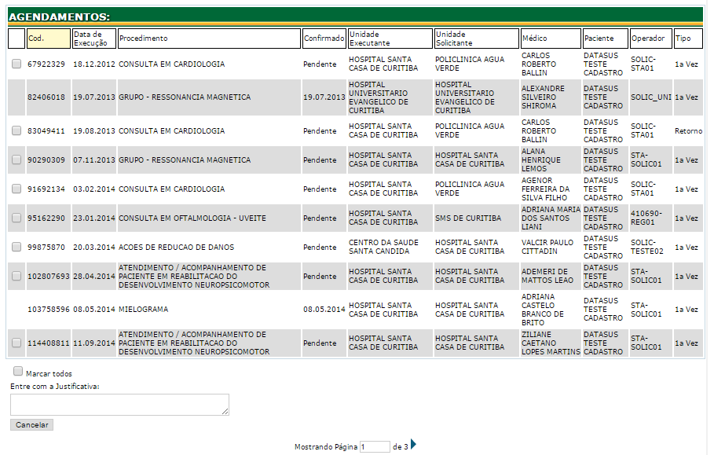Click the next page arrow

coord(412,445)
